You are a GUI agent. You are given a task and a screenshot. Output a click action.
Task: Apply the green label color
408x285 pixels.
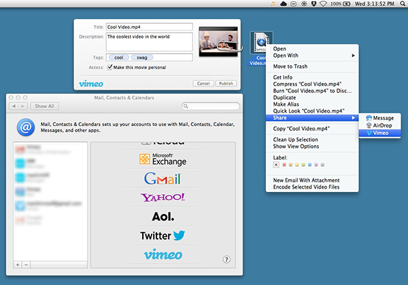pos(303,165)
